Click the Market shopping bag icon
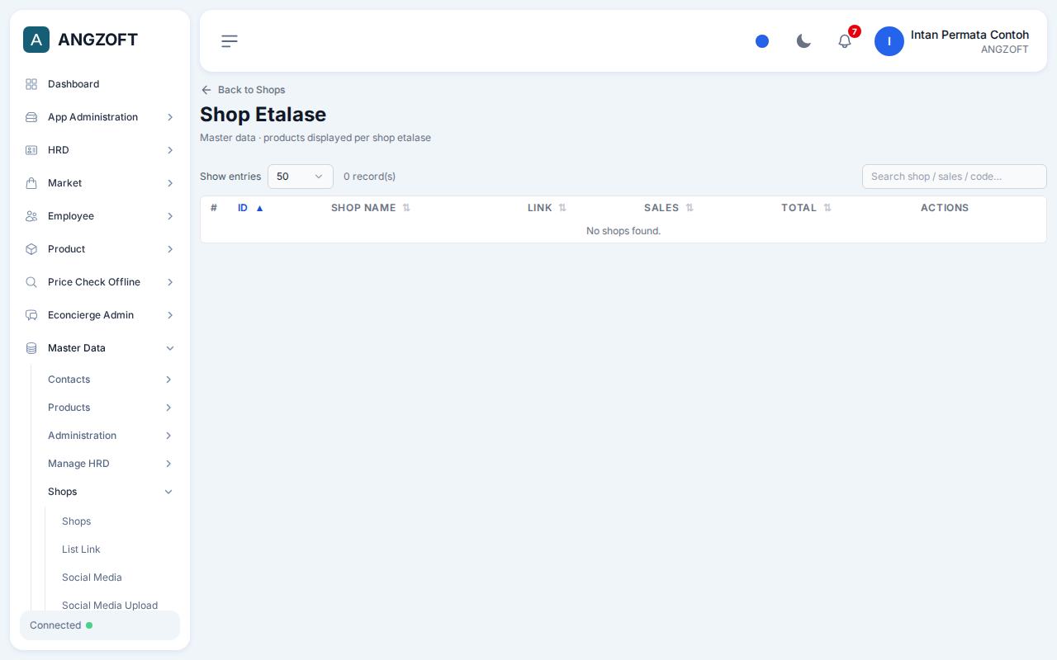Image resolution: width=1057 pixels, height=660 pixels. (31, 183)
